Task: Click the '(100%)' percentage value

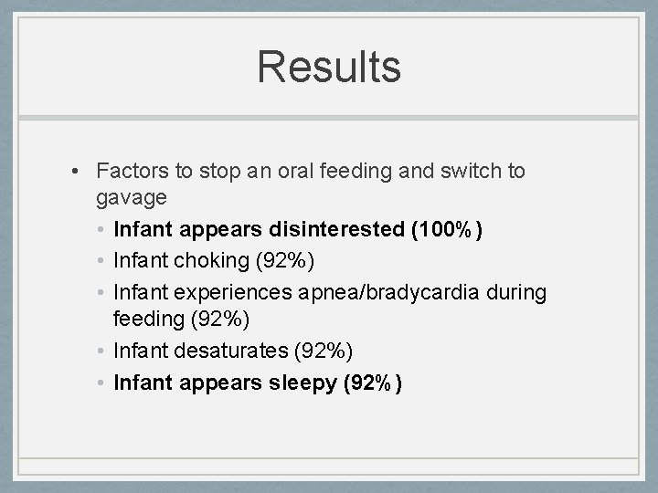Action: pyautogui.click(x=448, y=229)
